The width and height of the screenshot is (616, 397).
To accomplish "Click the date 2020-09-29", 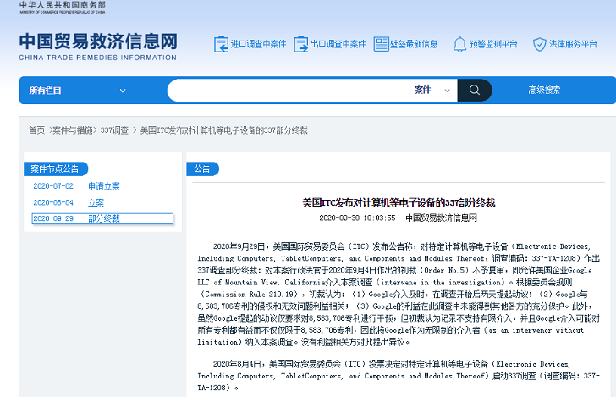I will 53,218.
